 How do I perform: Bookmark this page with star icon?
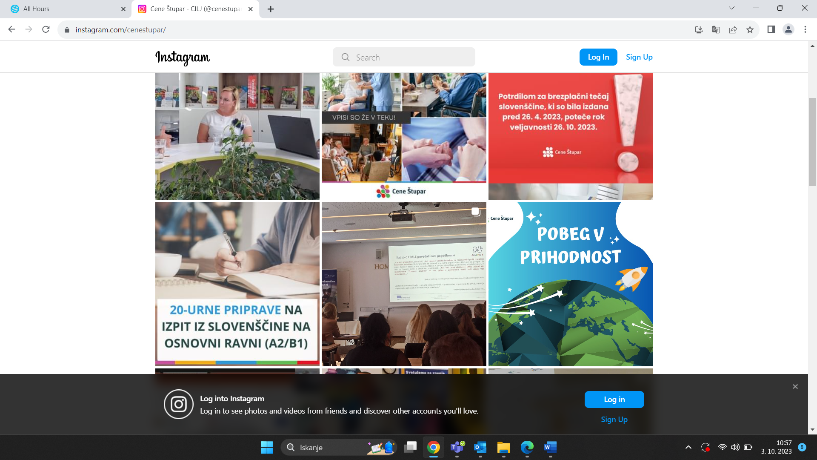click(750, 29)
